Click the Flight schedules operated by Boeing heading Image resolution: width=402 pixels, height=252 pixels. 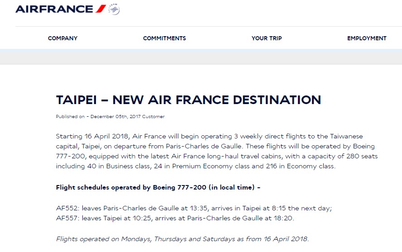pos(158,187)
